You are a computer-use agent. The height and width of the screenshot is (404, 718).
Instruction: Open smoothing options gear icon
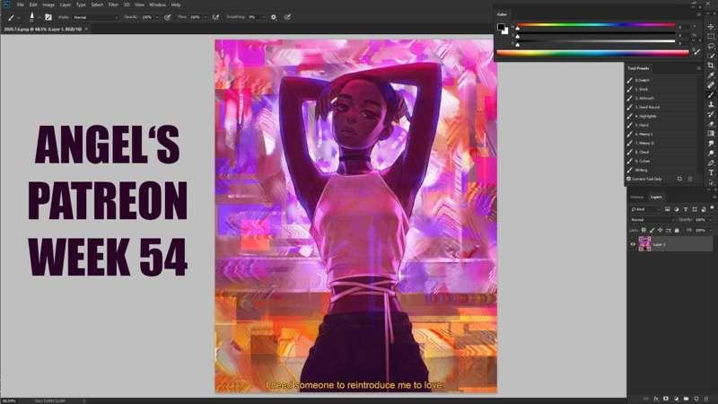point(274,17)
